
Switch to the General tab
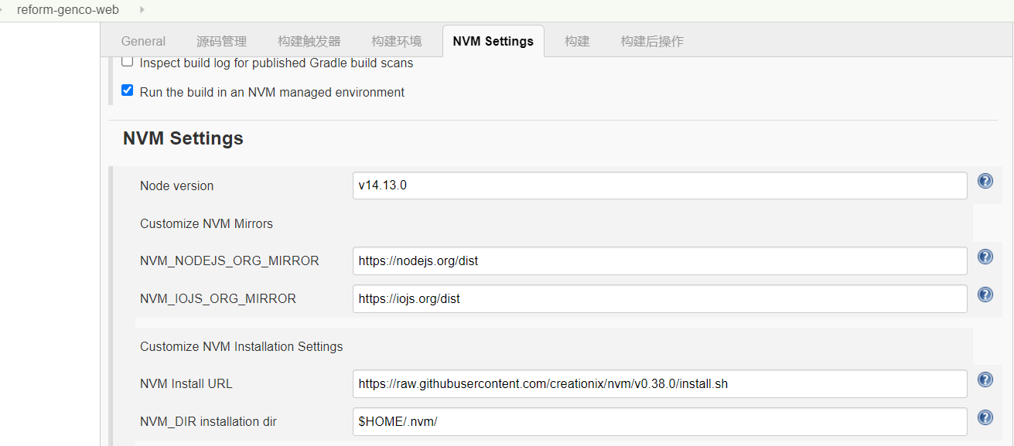pyautogui.click(x=143, y=40)
